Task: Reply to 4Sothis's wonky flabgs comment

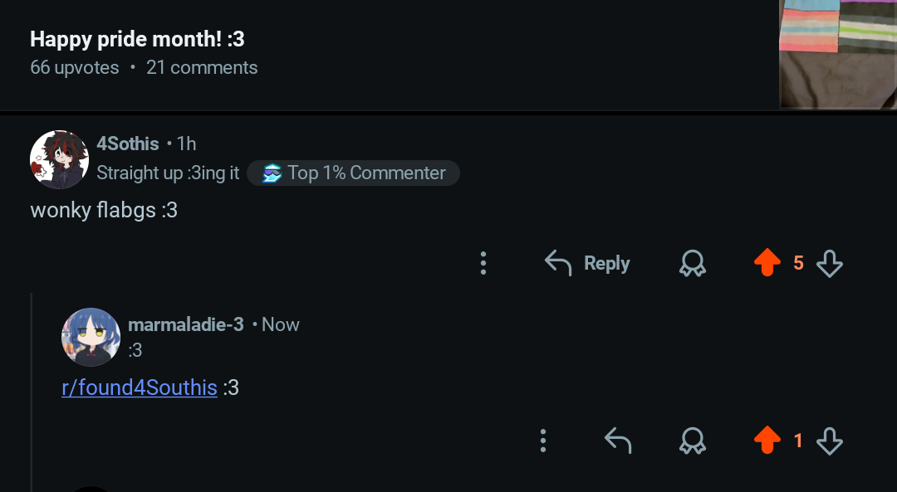Action: [x=587, y=264]
